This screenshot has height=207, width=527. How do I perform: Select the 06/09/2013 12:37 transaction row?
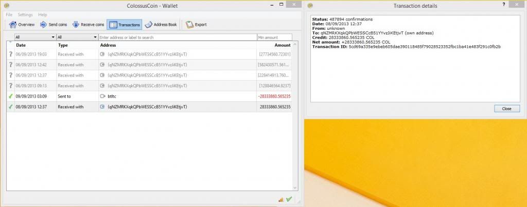tap(149, 75)
